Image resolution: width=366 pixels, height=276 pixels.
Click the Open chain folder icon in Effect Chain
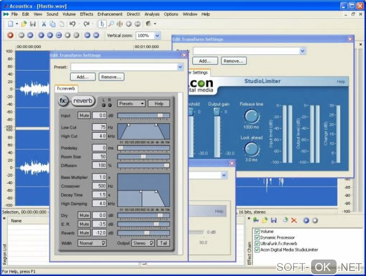pyautogui.click(x=265, y=220)
